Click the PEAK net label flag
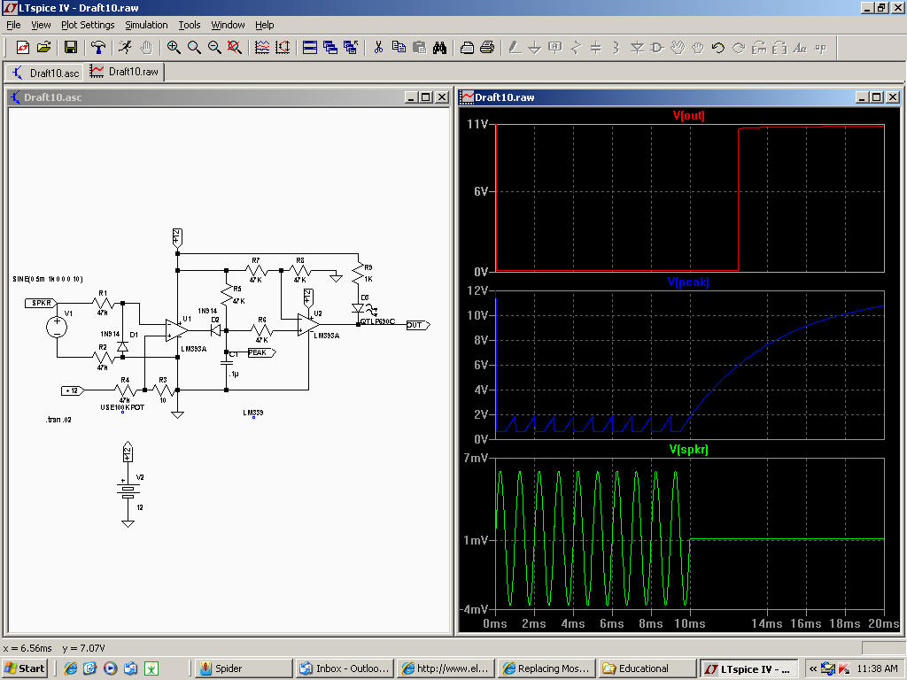This screenshot has width=907, height=680. pyautogui.click(x=262, y=352)
